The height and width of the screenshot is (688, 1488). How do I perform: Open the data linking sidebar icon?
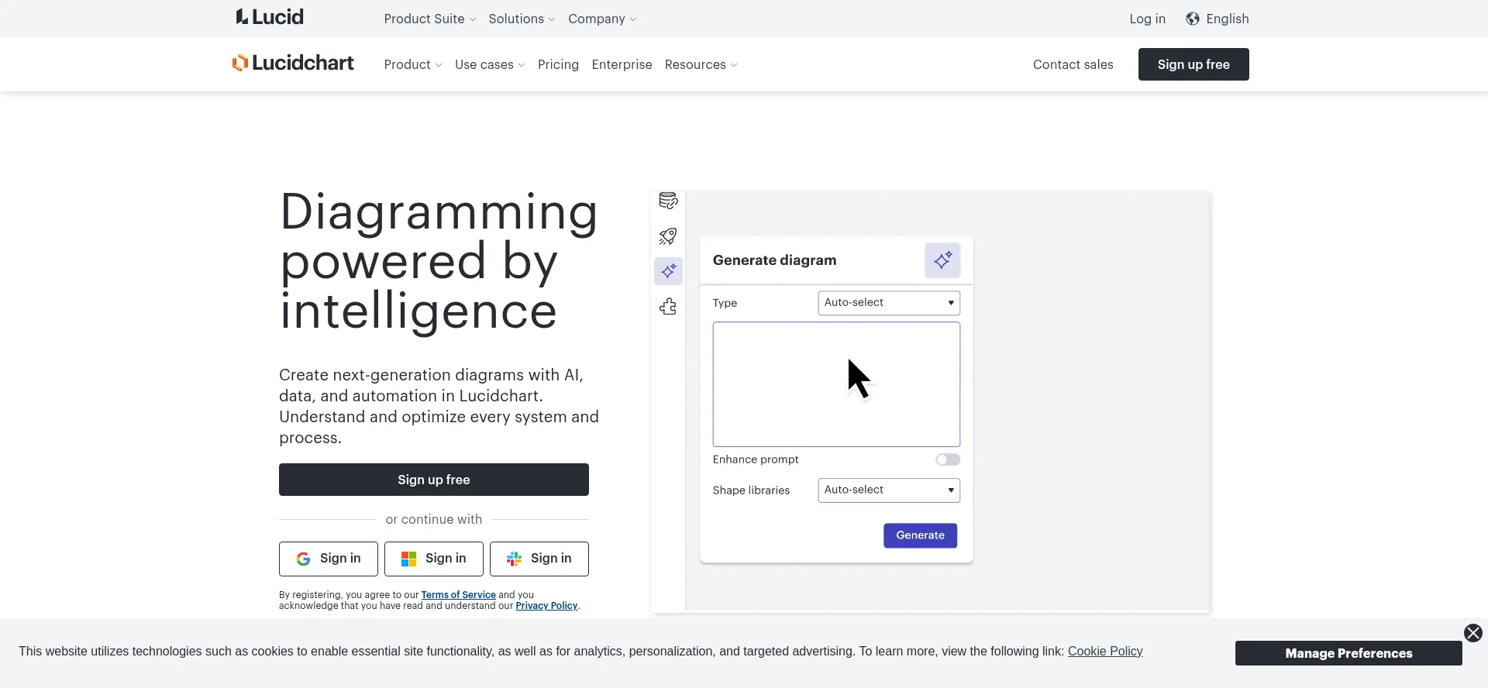tap(668, 201)
